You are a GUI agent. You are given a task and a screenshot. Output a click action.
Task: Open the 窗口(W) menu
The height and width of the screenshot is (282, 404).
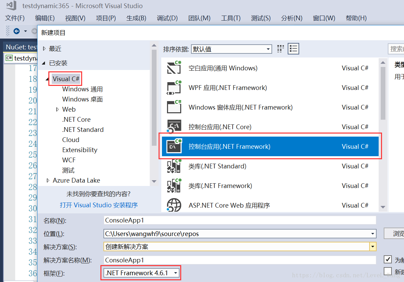click(x=324, y=18)
